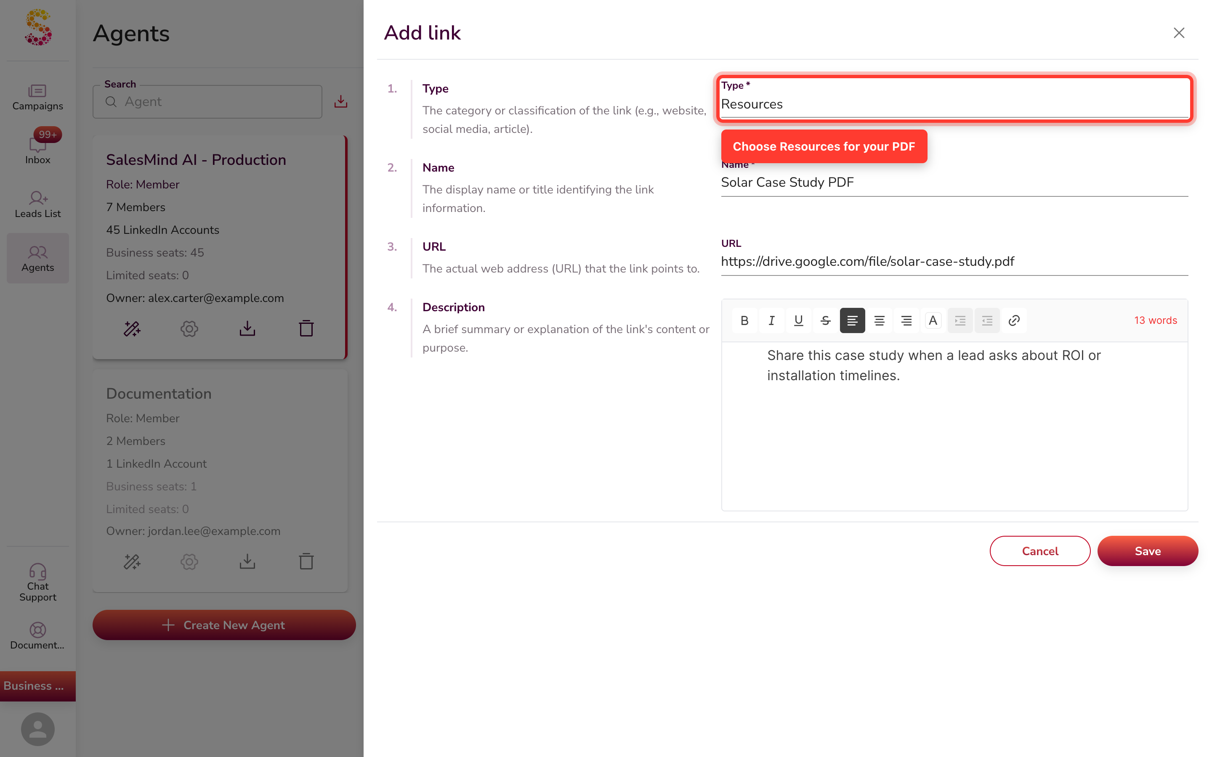Click magic wand icon on Documentation agent card
This screenshot has height=757, width=1212.
coord(132,561)
